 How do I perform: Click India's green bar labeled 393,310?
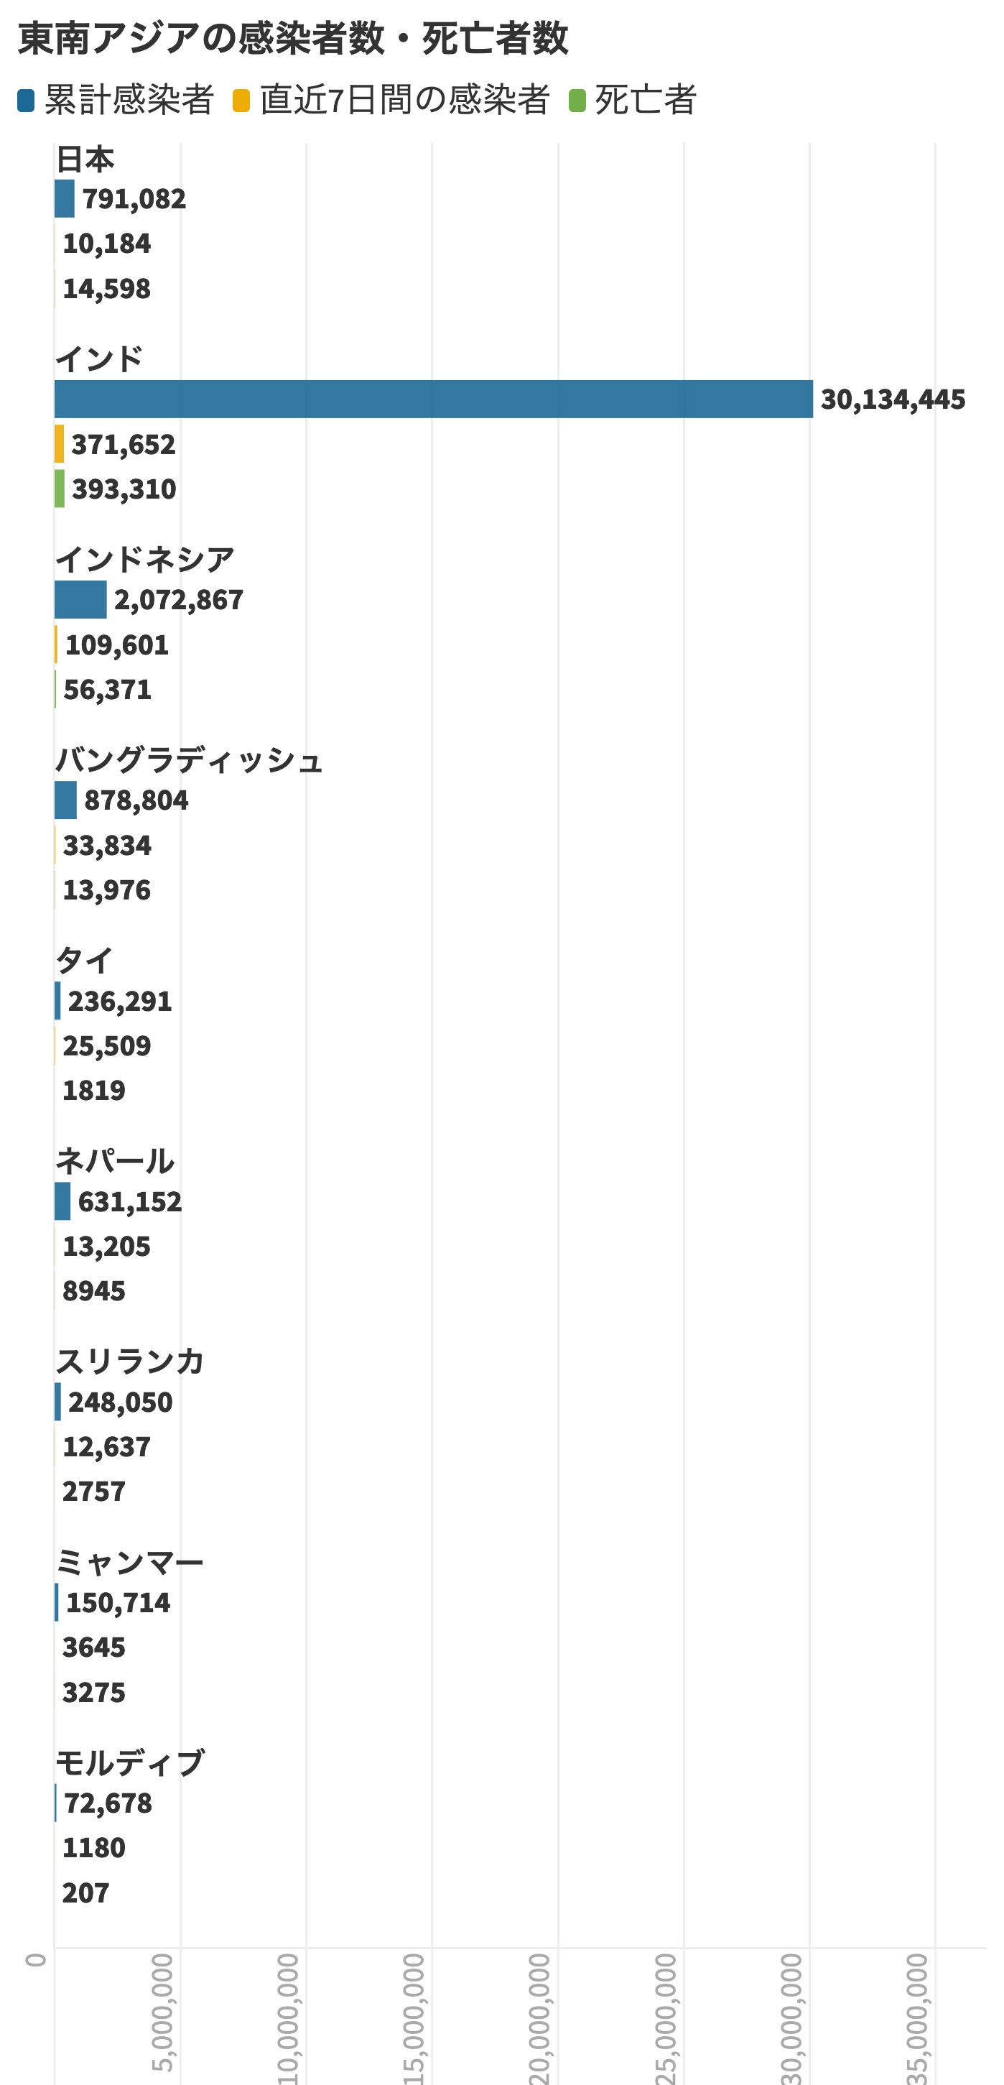[x=59, y=488]
